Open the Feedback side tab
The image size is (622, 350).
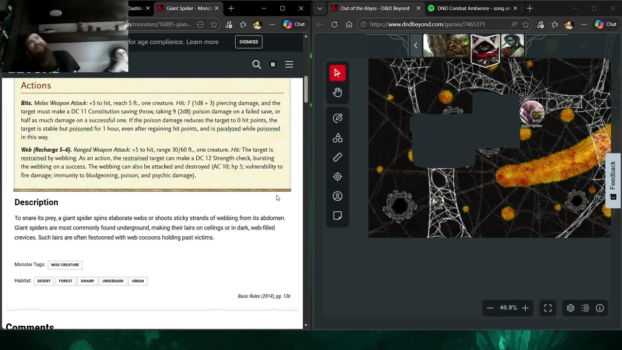click(x=613, y=180)
